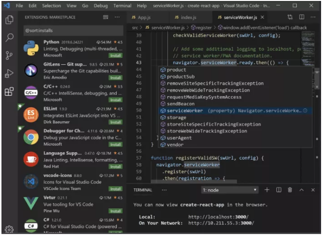
Task: Clear extensions search results icon
Action: point(106,17)
